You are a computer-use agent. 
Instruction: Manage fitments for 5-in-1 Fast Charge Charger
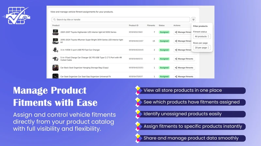click(x=184, y=59)
